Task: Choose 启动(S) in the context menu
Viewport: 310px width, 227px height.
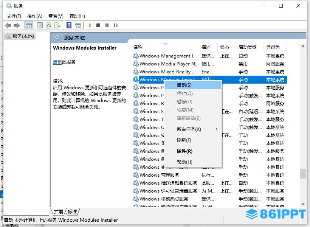Action: tap(192, 85)
